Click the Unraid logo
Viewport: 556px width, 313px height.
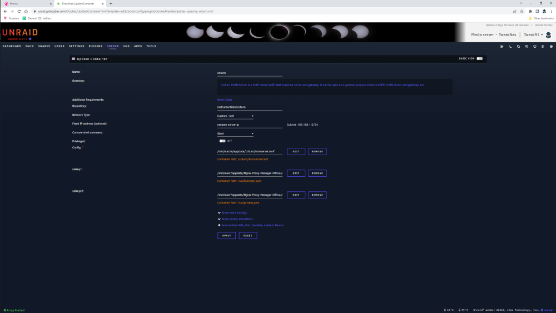[20, 33]
